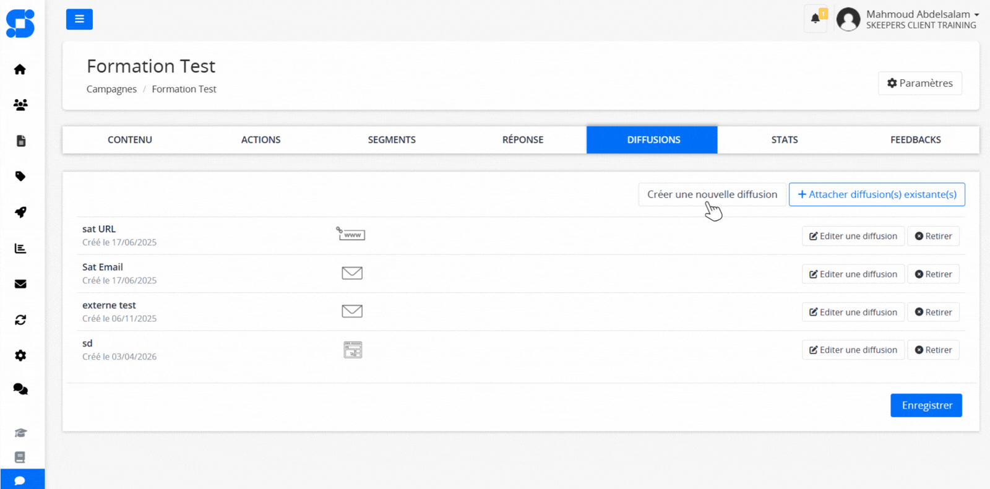Toggle the blue hamburger menu button
The height and width of the screenshot is (489, 990).
79,19
